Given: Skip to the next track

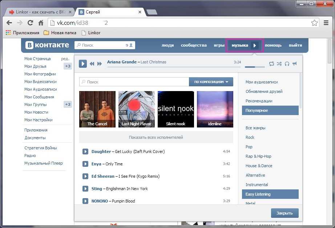Looking at the screenshot, I should point(100,64).
